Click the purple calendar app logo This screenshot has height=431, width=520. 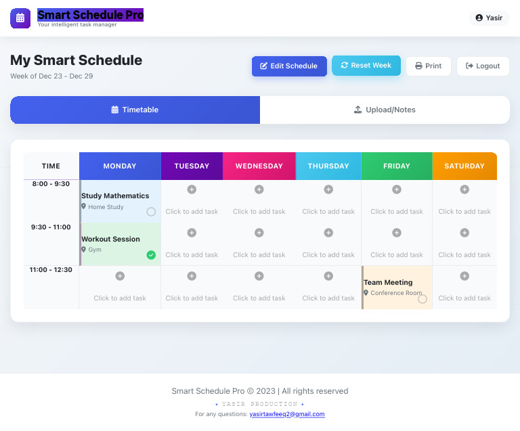(20, 18)
